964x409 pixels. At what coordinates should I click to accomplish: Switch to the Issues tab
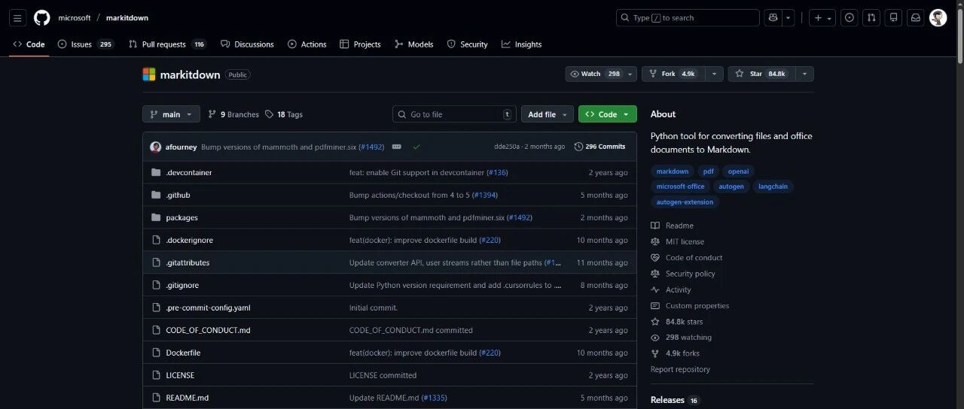coord(86,44)
